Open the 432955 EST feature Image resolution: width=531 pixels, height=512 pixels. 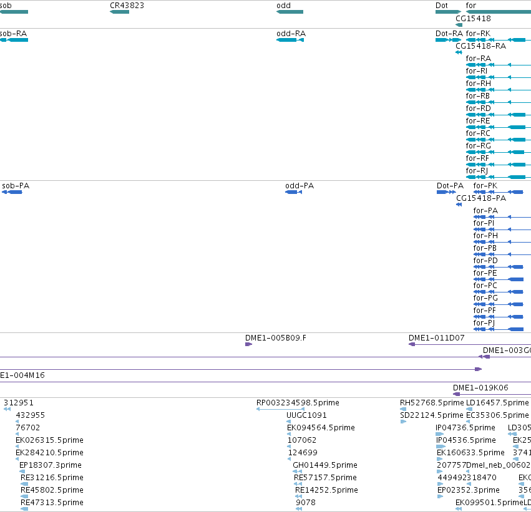[17, 422]
